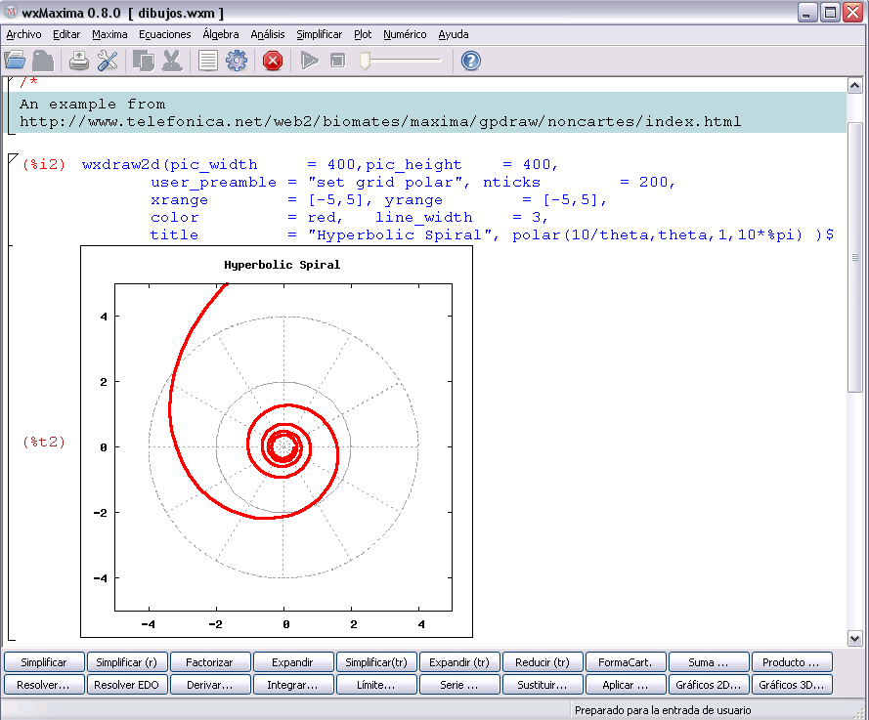Open the Plot menu

[363, 34]
